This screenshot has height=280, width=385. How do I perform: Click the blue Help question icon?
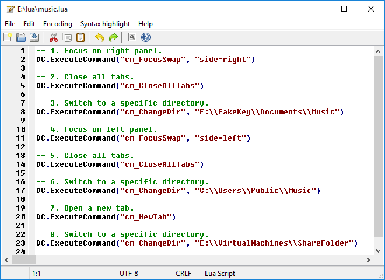pyautogui.click(x=145, y=37)
